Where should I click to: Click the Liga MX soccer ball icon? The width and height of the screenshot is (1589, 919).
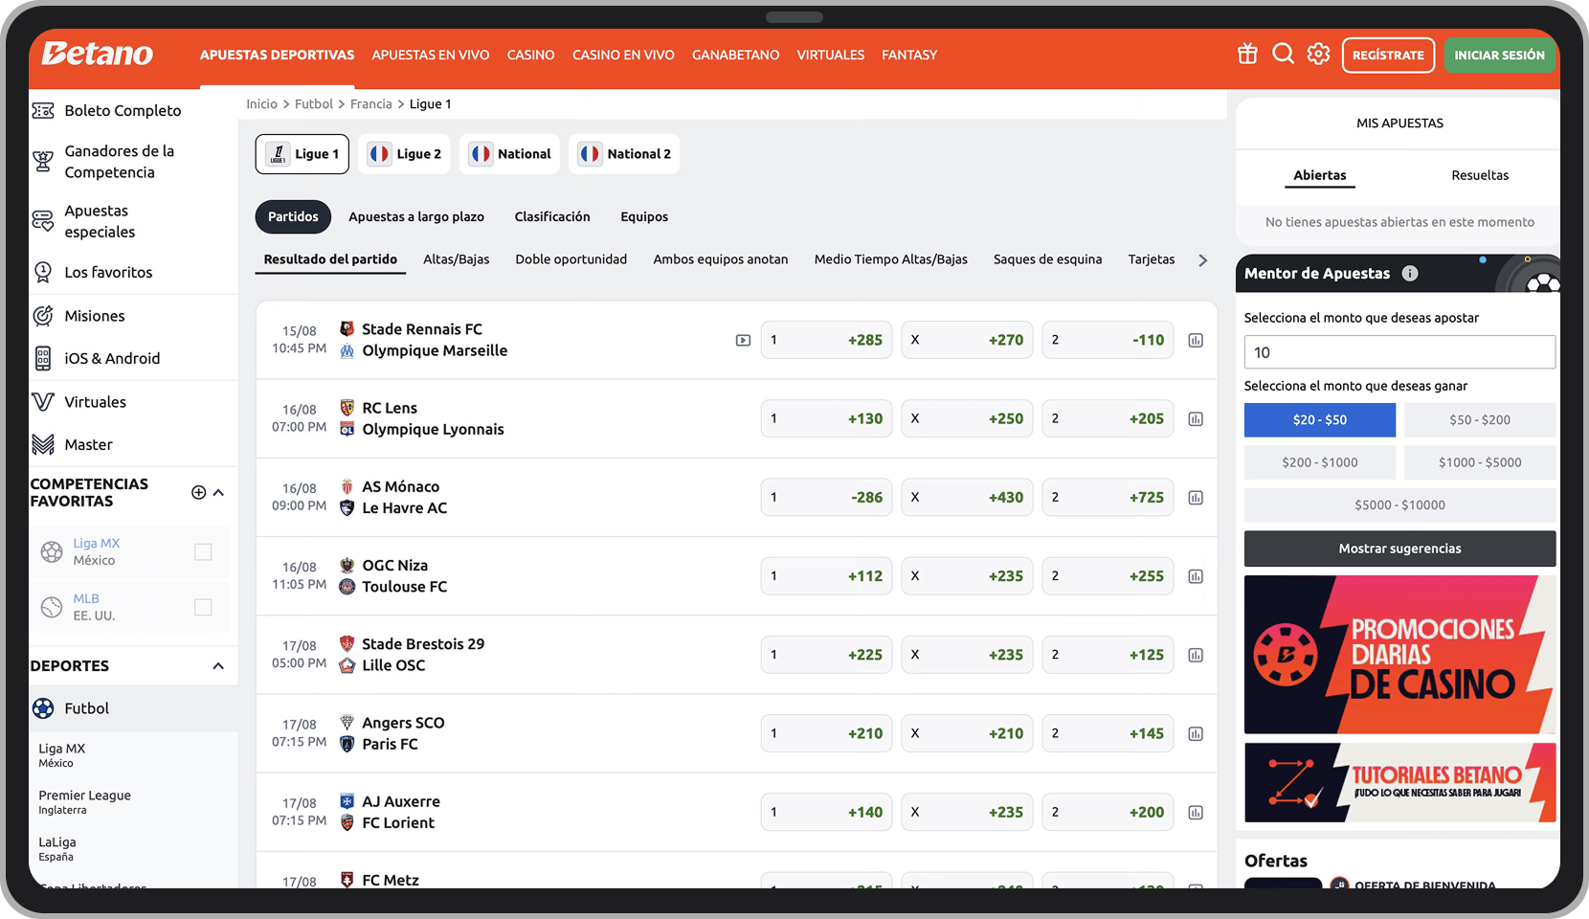pyautogui.click(x=52, y=552)
